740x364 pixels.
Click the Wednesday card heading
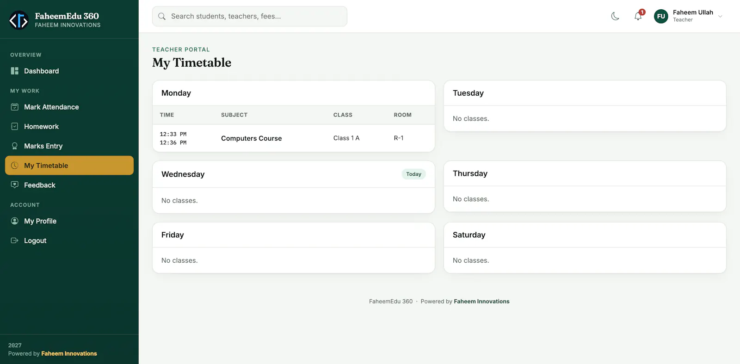tap(183, 174)
